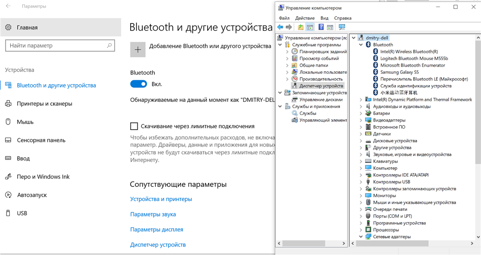Click the Батареи battery icon
Viewport: 481px width, 255px height.
point(368,113)
